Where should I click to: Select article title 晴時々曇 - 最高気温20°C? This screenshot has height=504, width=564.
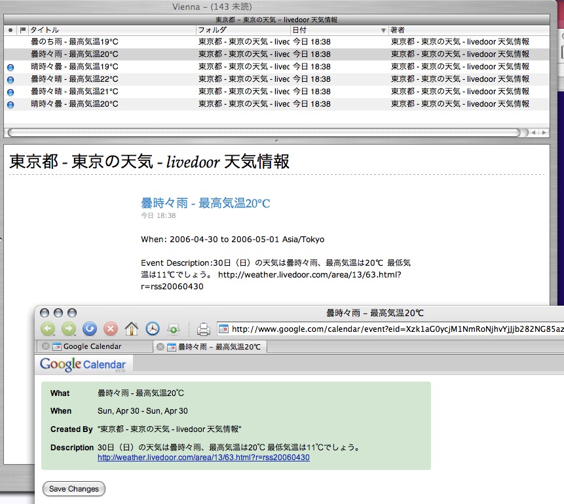click(75, 104)
